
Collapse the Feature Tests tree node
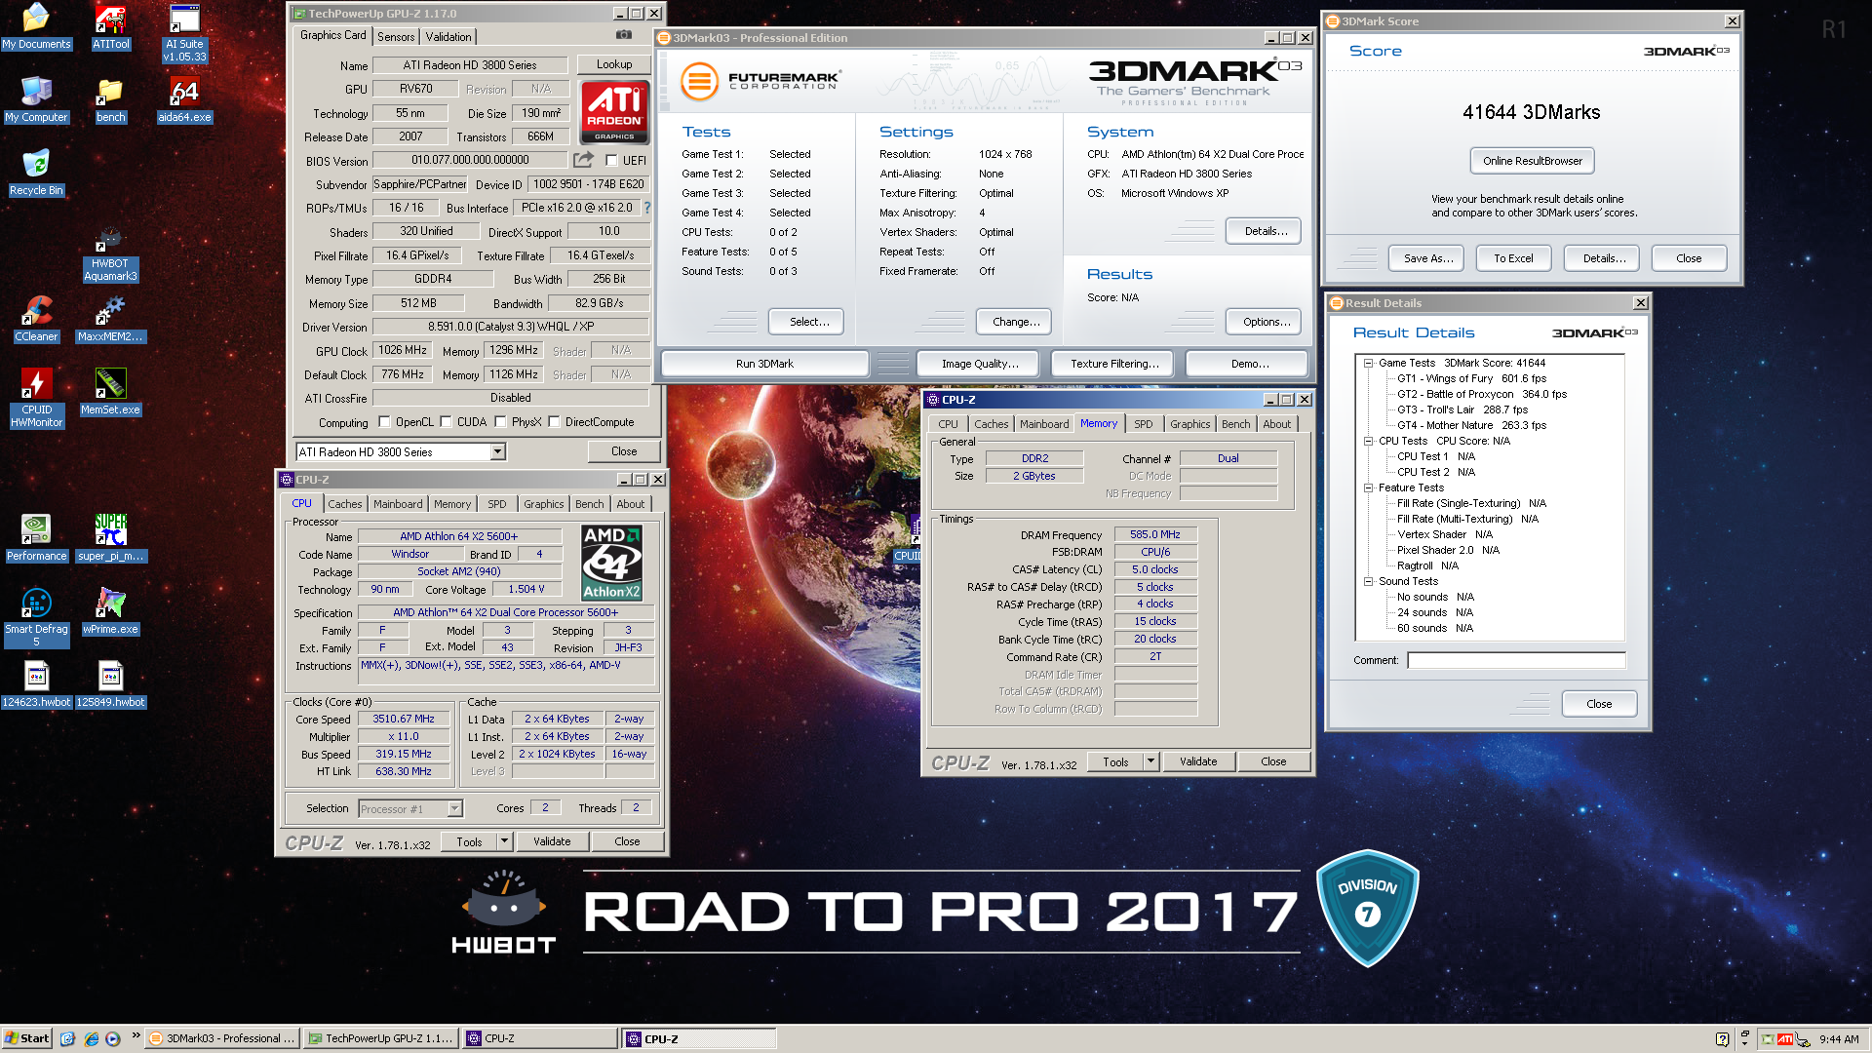pyautogui.click(x=1368, y=487)
